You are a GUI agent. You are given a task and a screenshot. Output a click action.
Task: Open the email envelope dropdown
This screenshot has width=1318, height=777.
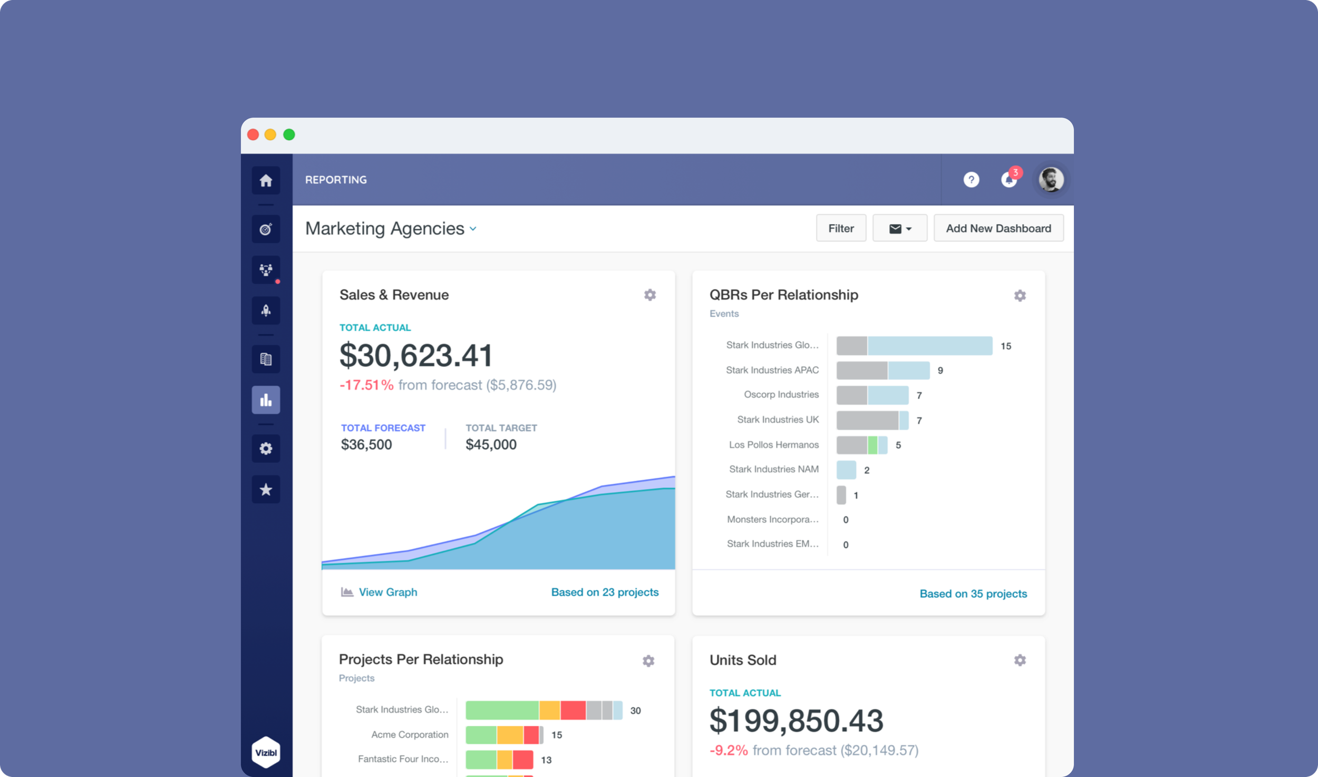tap(899, 228)
